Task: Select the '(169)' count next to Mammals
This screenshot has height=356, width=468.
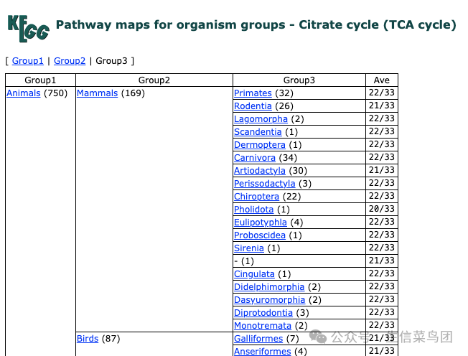Action: coord(133,93)
